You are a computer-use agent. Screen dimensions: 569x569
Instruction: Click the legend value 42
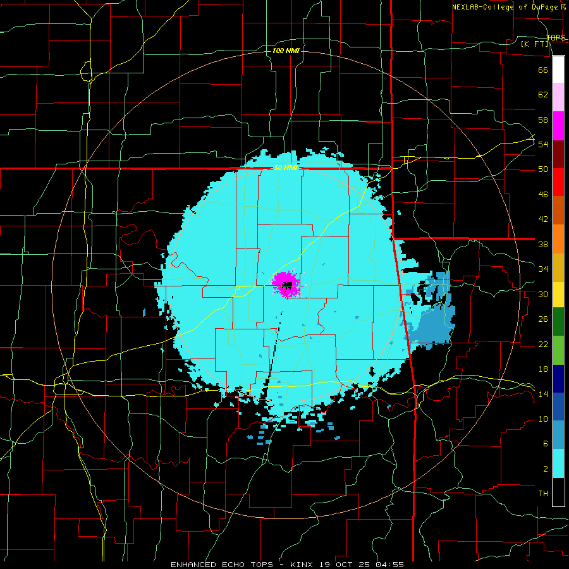[543, 219]
